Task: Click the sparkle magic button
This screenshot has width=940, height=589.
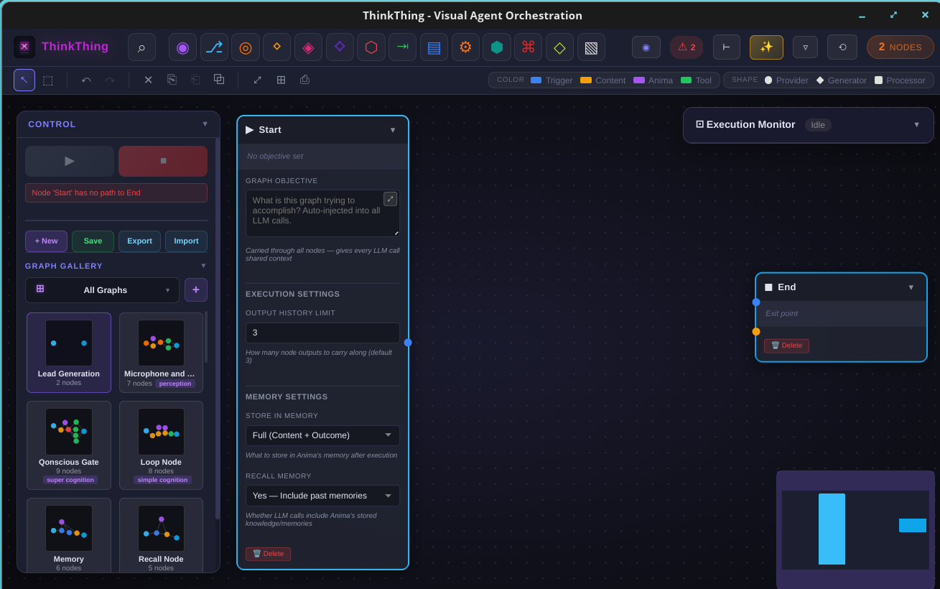Action: 766,47
